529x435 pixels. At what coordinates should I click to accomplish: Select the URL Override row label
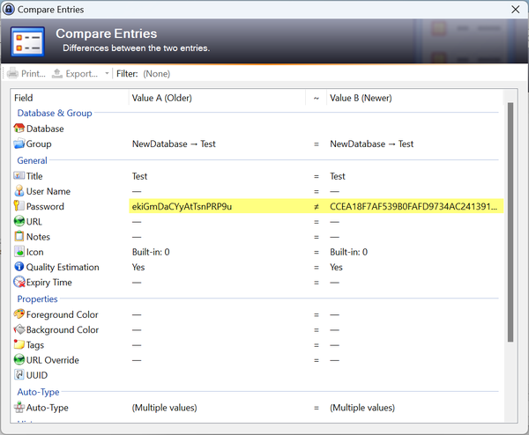53,360
